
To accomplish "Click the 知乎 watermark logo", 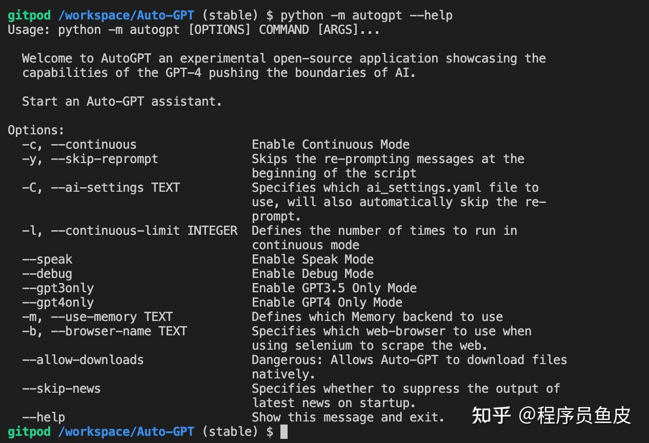I will coord(491,415).
